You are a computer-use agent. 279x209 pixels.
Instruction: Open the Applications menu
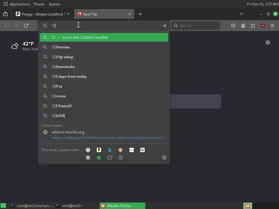click(x=17, y=4)
